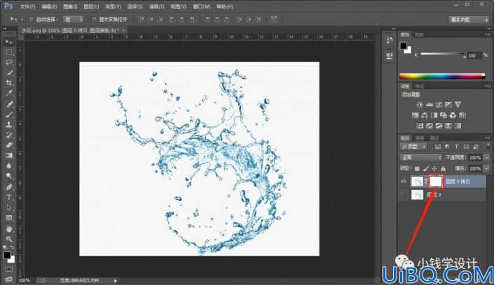Select the Healing Brush tool

coord(9,104)
